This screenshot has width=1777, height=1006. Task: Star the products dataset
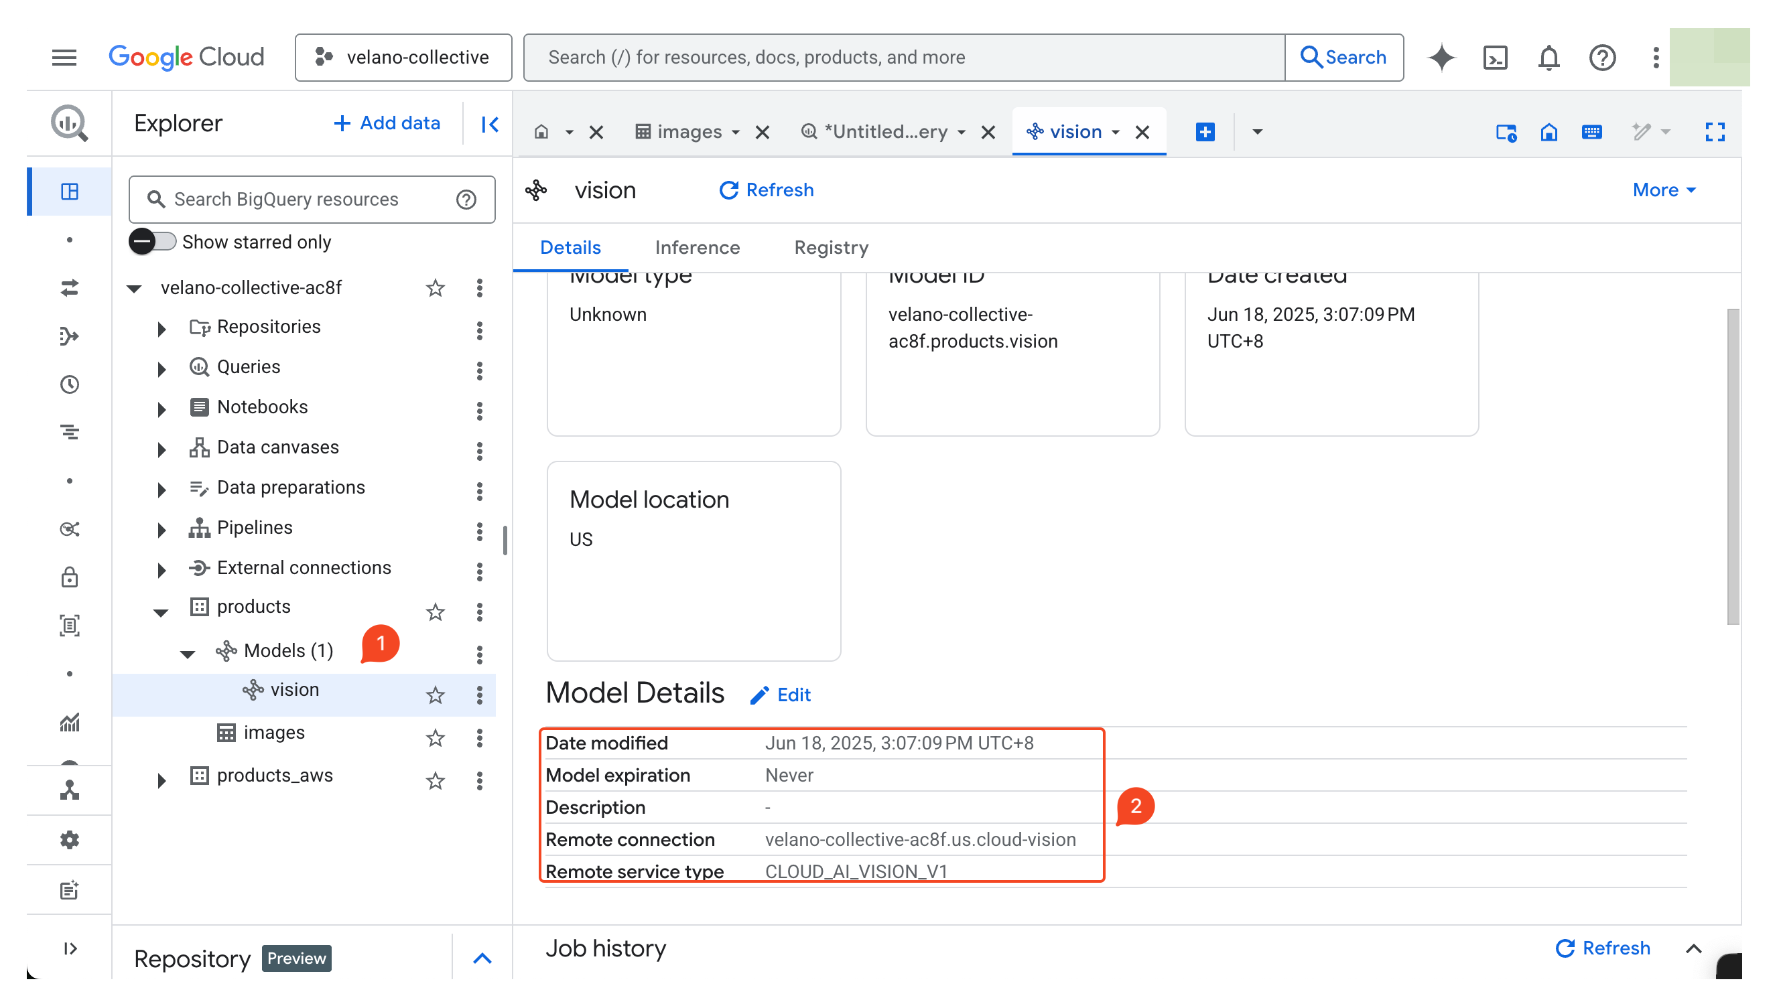point(436,612)
